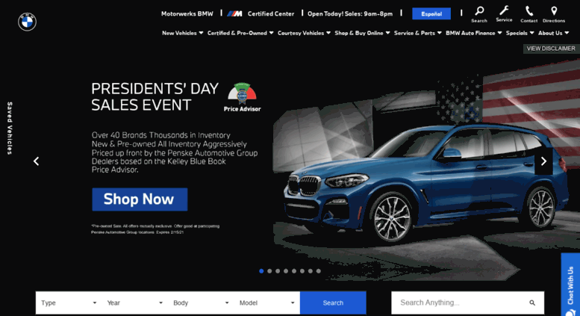Switch language with Español button

click(431, 13)
